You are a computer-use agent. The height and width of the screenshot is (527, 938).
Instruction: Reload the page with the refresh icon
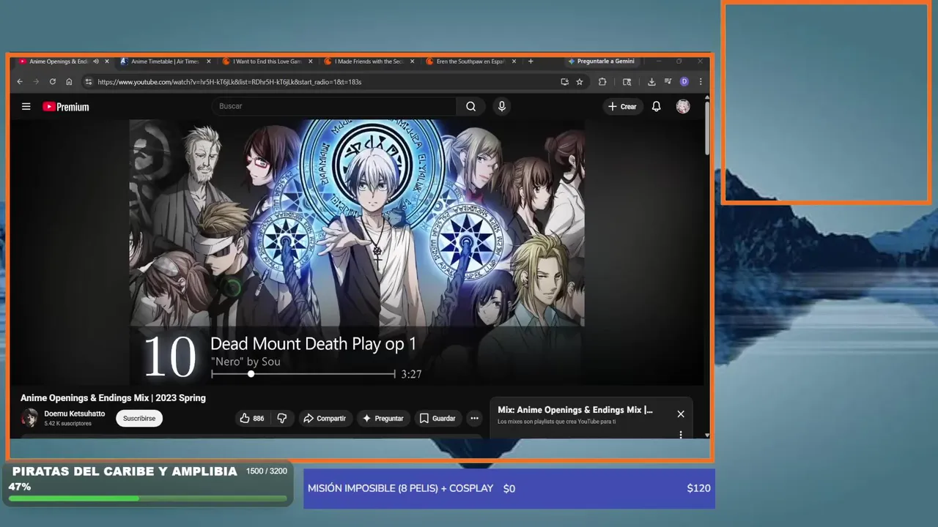[x=52, y=82]
